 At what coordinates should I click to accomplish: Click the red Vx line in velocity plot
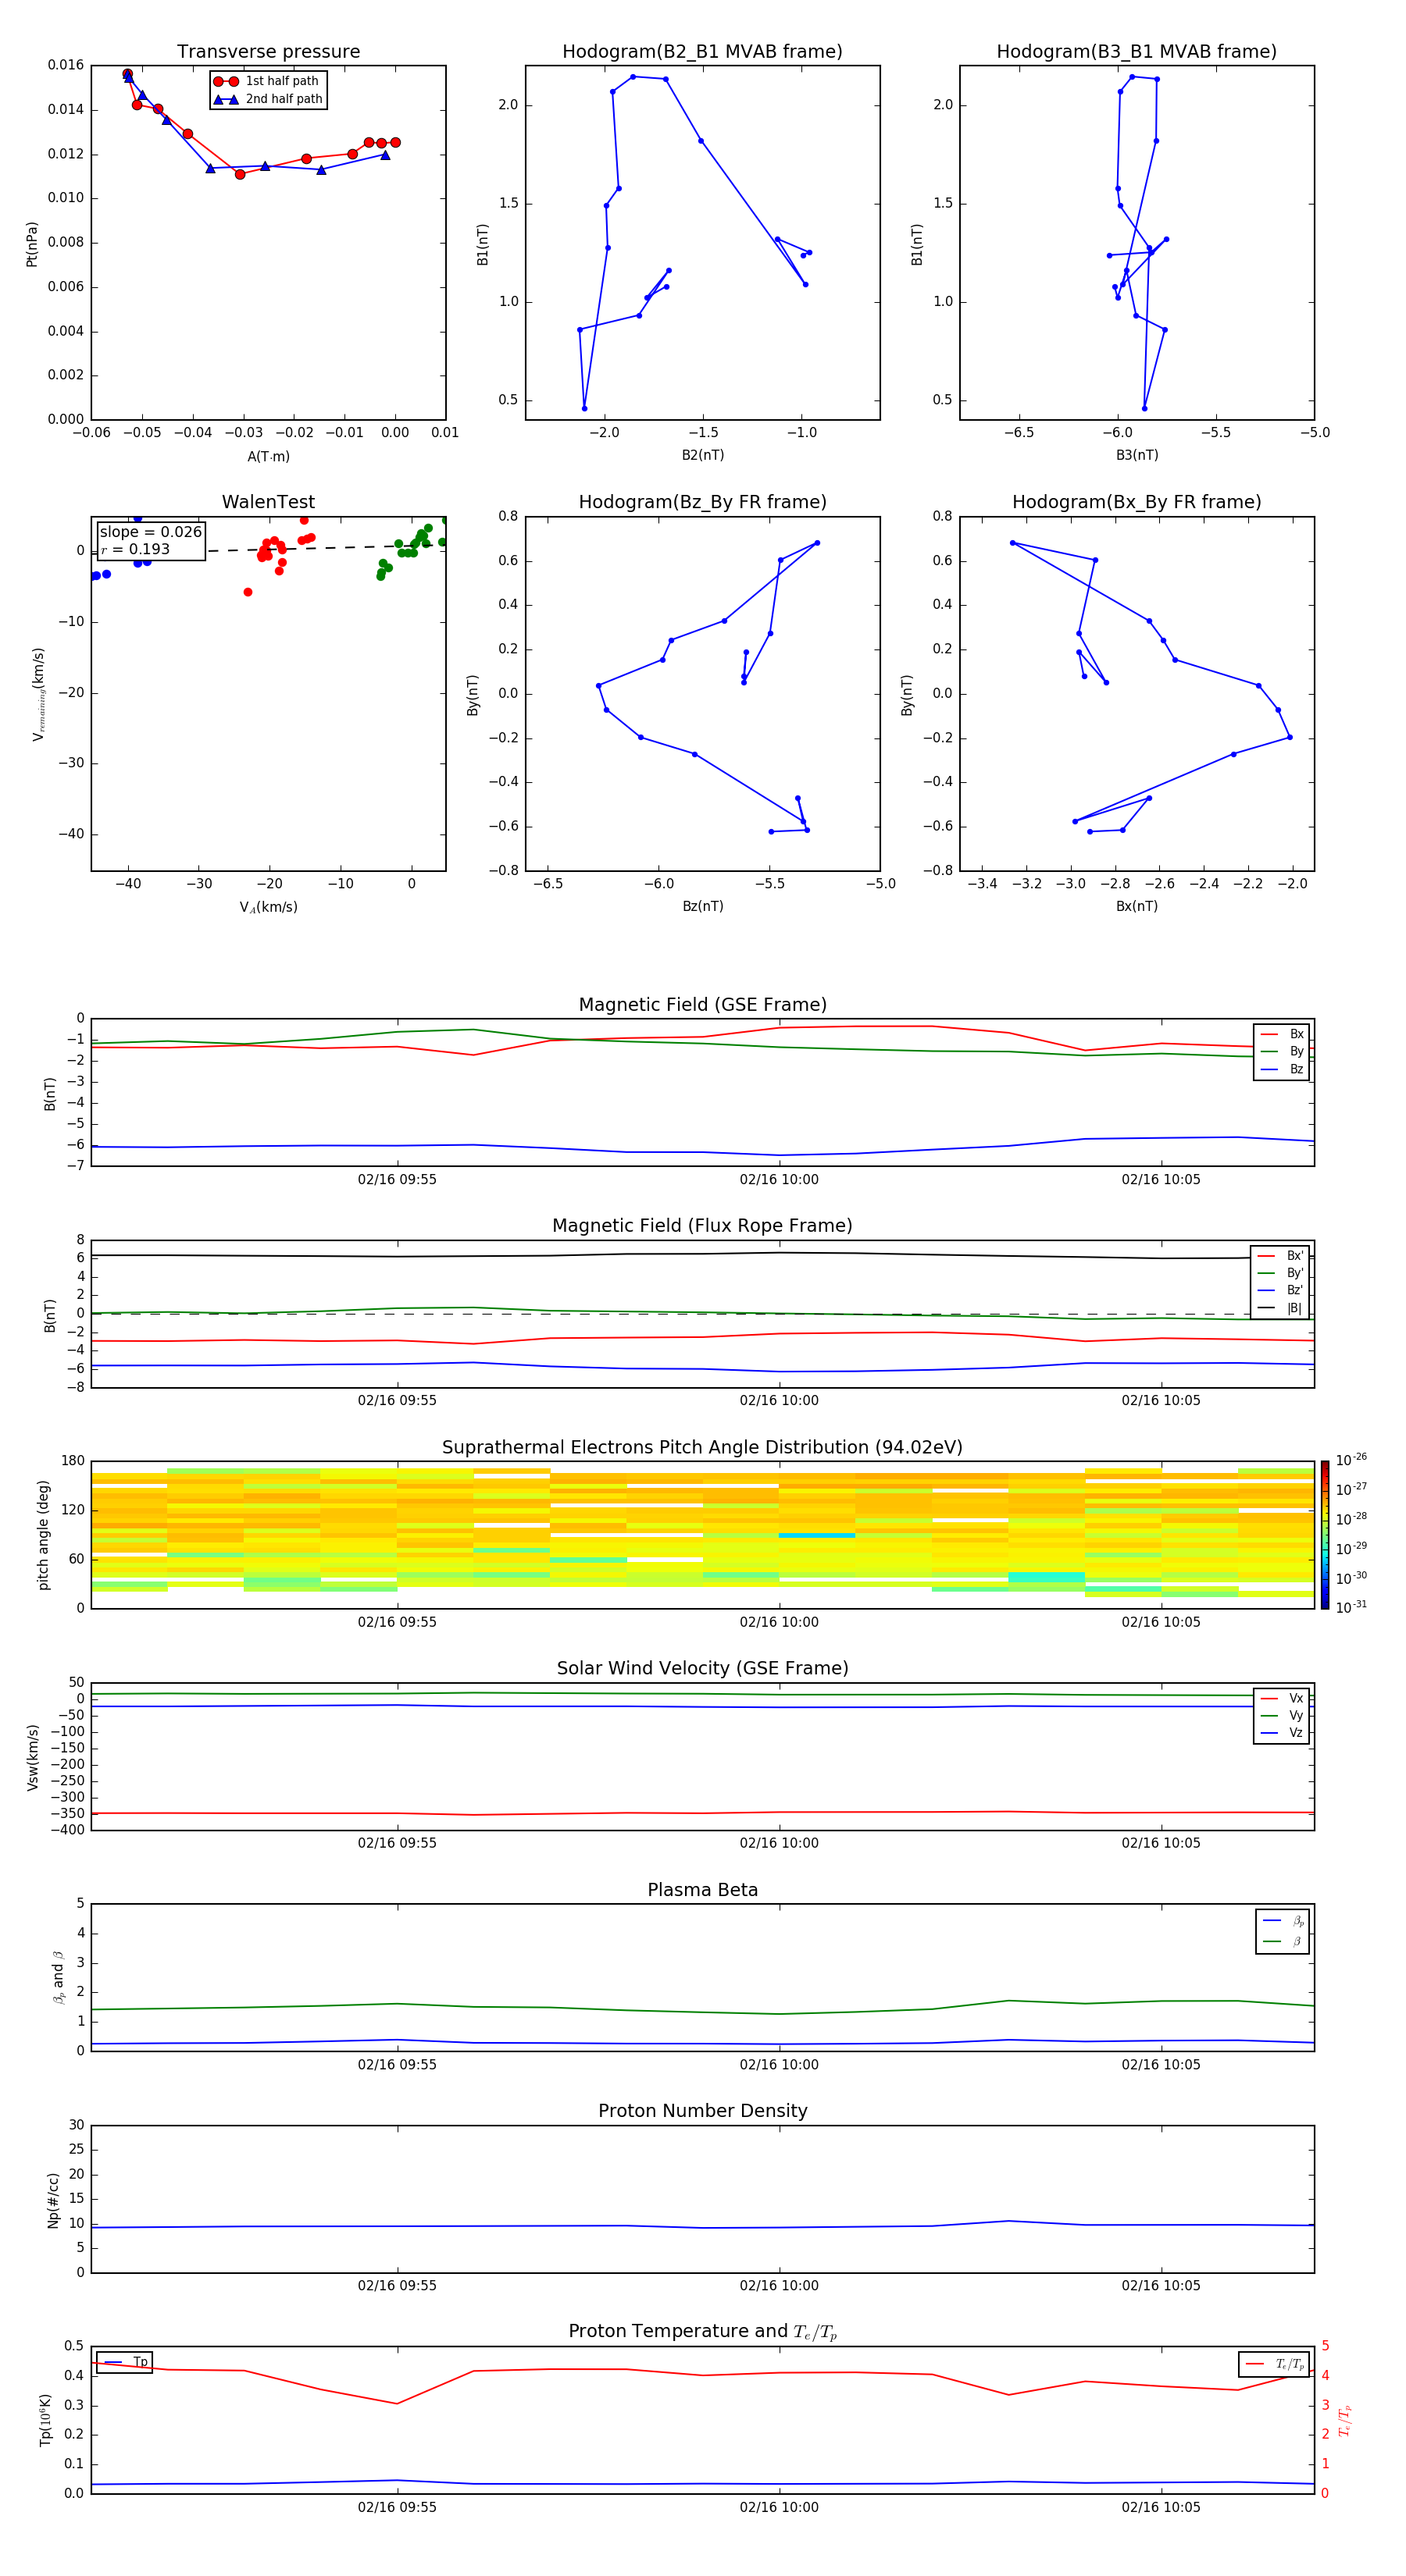[x=702, y=1813]
